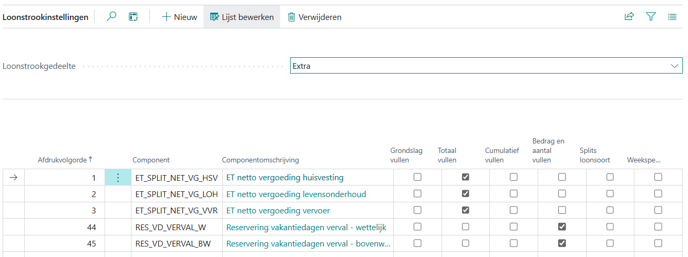The image size is (688, 257).
Task: Select Lijst bewerken in the toolbar
Action: coord(242,17)
